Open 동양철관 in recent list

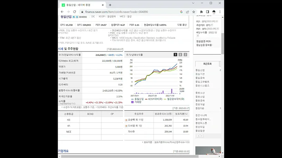pos(200,131)
